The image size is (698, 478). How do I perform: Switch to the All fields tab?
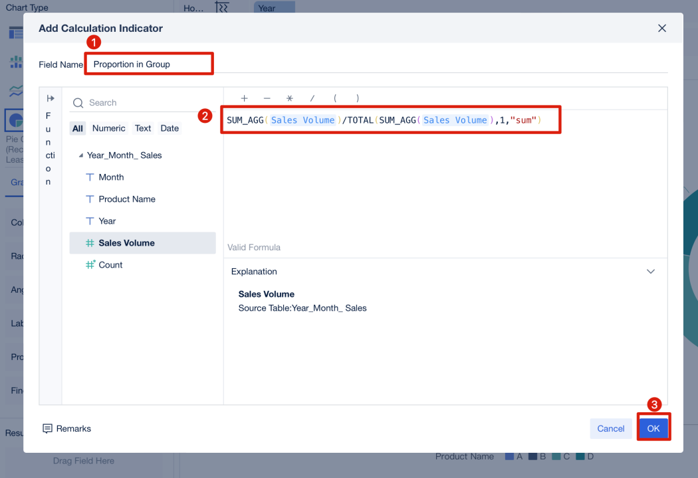click(x=78, y=127)
